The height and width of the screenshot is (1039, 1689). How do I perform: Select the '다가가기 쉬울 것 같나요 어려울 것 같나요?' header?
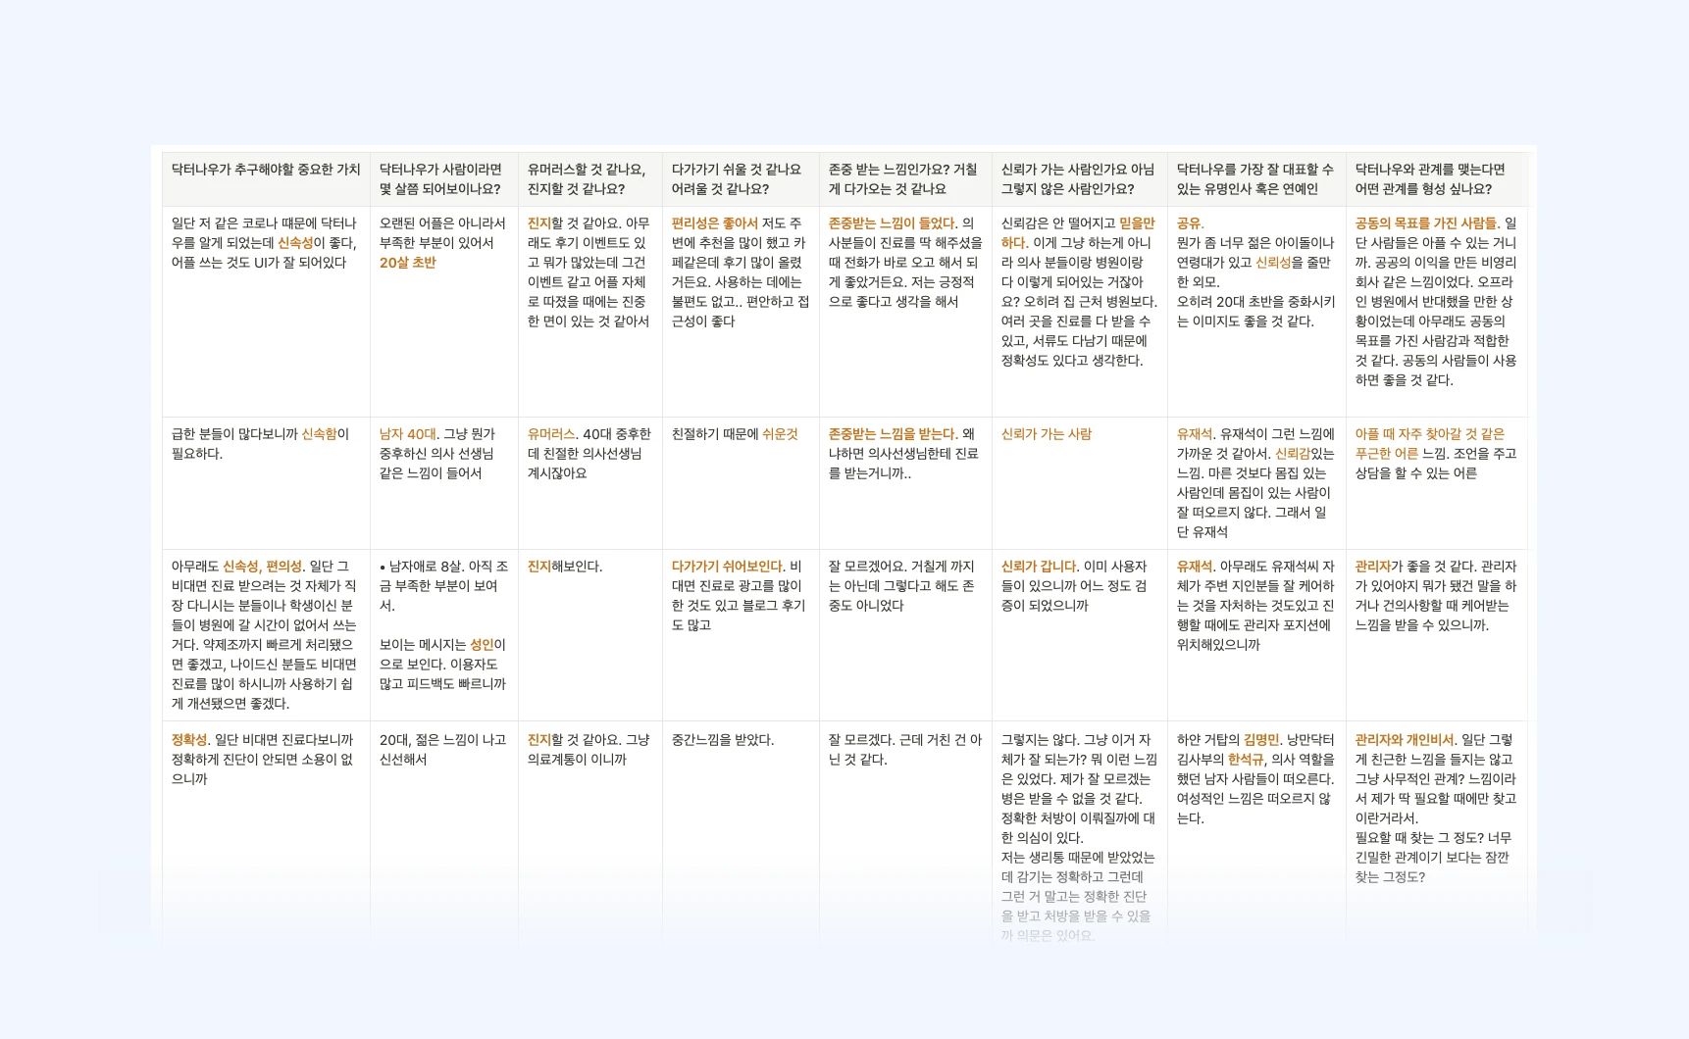[741, 179]
